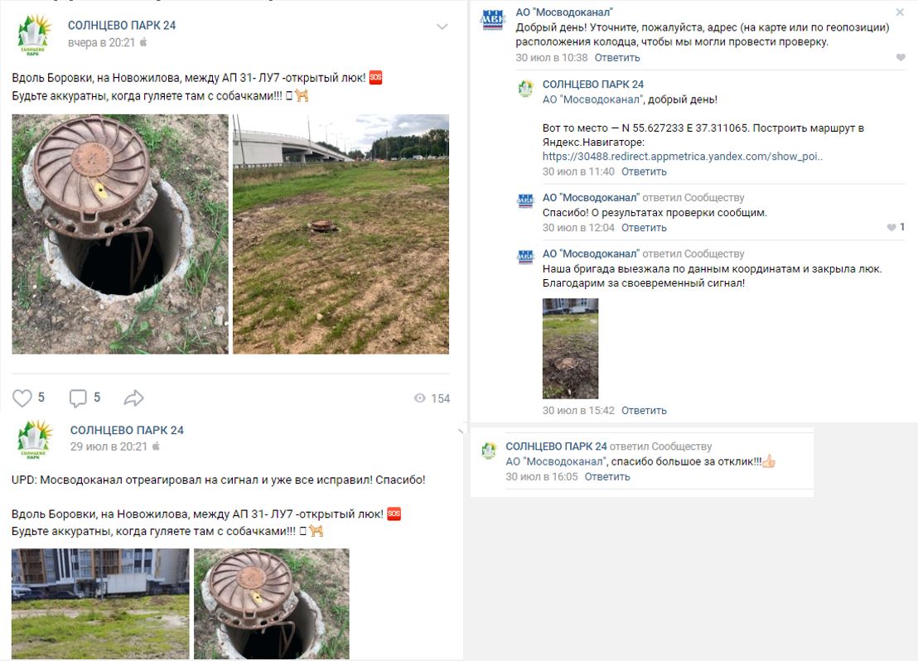Viewport: 918px width, 661px height.
Task: Open the СОЛНЦЕВО ПАРК 24 title on 29 июл post
Action: click(x=127, y=430)
